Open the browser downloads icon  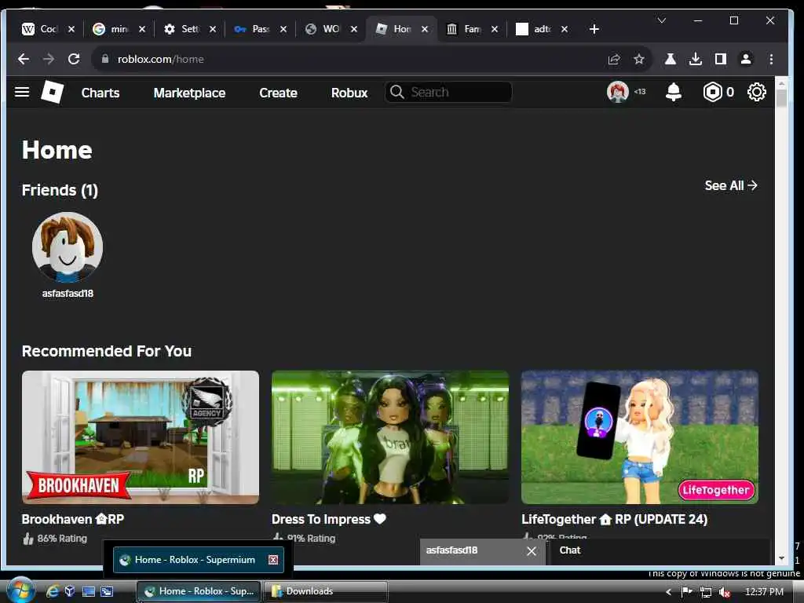(696, 59)
